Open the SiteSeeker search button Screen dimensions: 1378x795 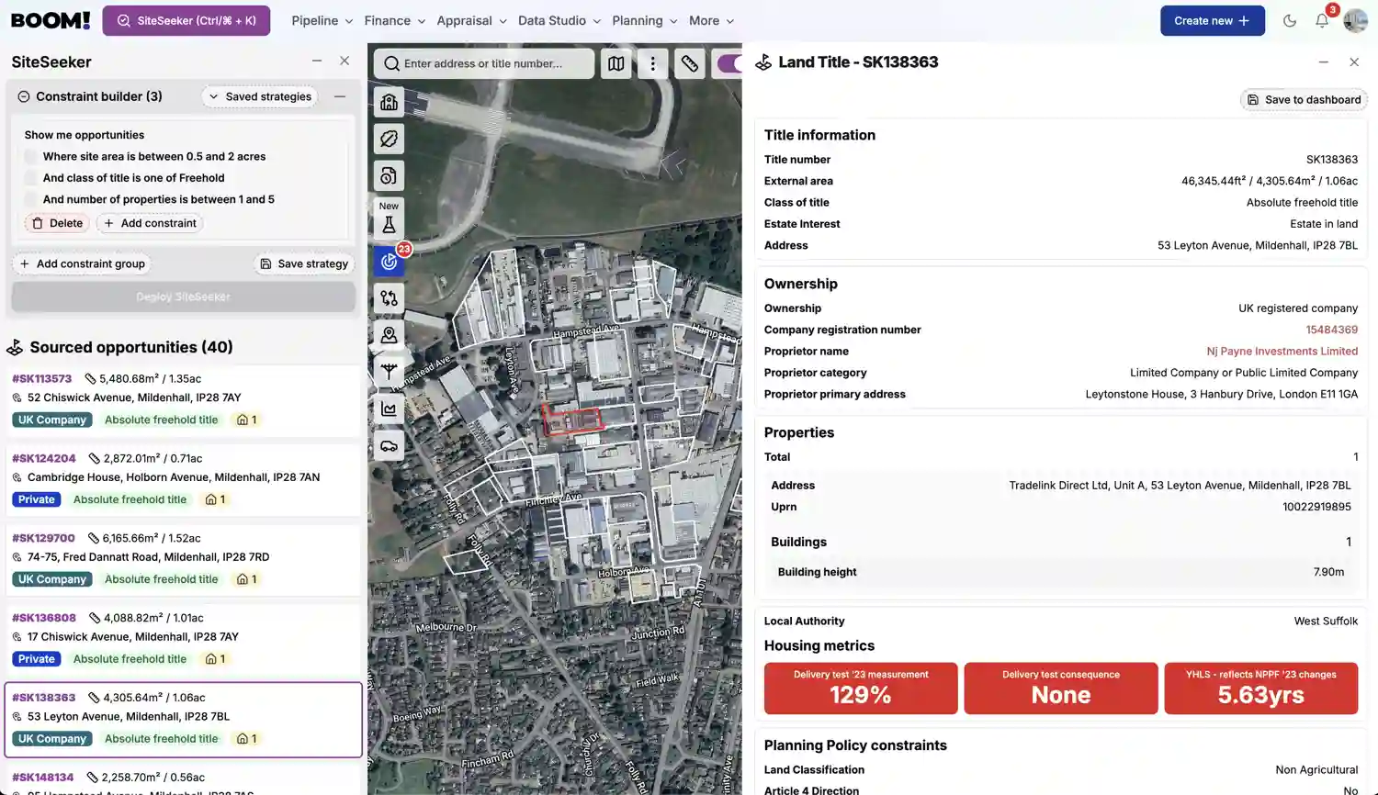point(186,20)
